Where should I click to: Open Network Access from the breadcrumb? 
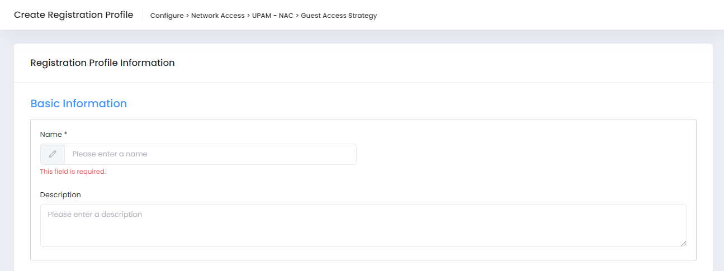click(x=217, y=16)
